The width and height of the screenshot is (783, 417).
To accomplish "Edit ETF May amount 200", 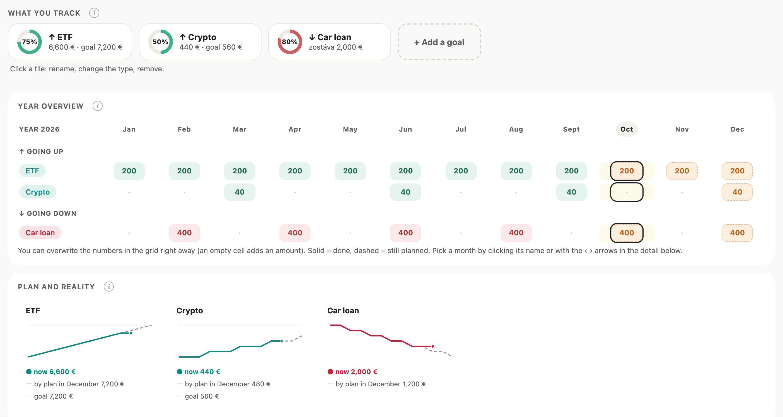I will point(351,171).
